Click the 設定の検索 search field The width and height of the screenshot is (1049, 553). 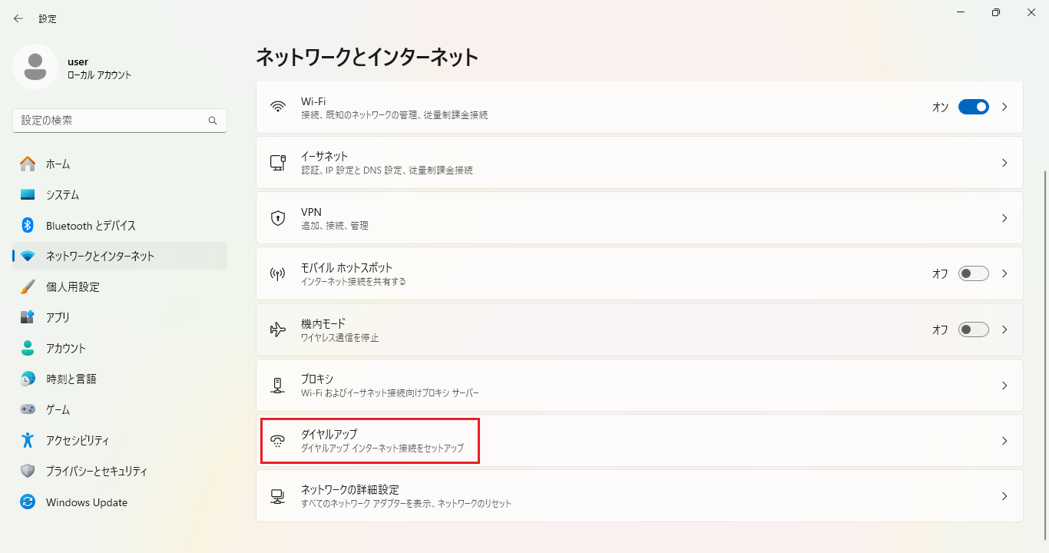tap(111, 121)
